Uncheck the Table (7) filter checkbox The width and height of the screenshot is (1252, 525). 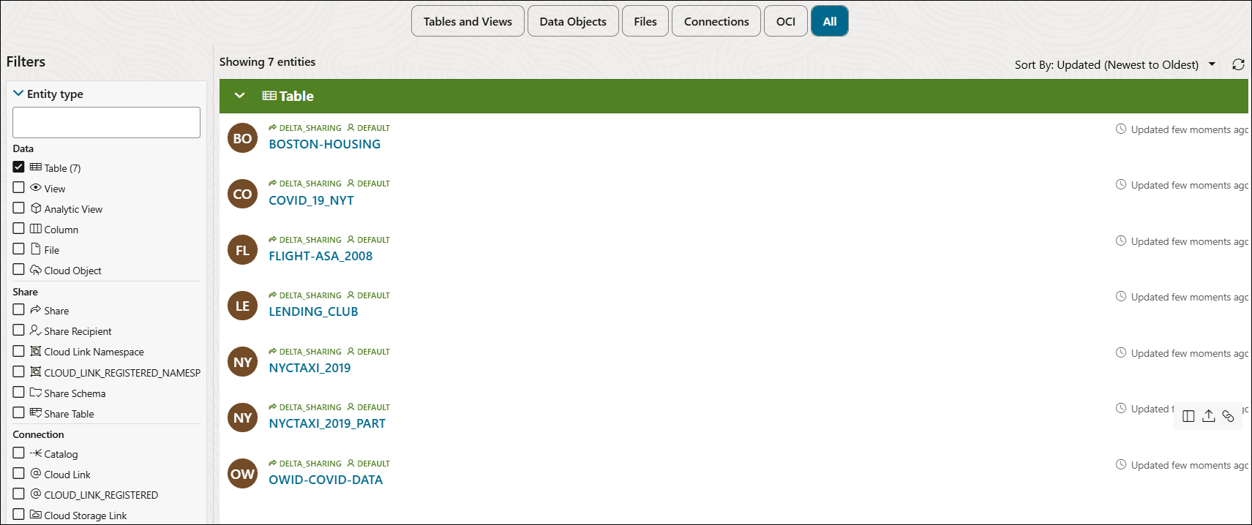coord(19,167)
